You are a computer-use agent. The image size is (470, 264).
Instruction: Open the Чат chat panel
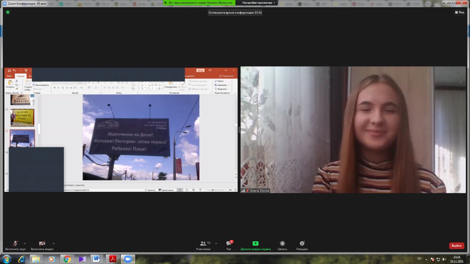click(229, 245)
